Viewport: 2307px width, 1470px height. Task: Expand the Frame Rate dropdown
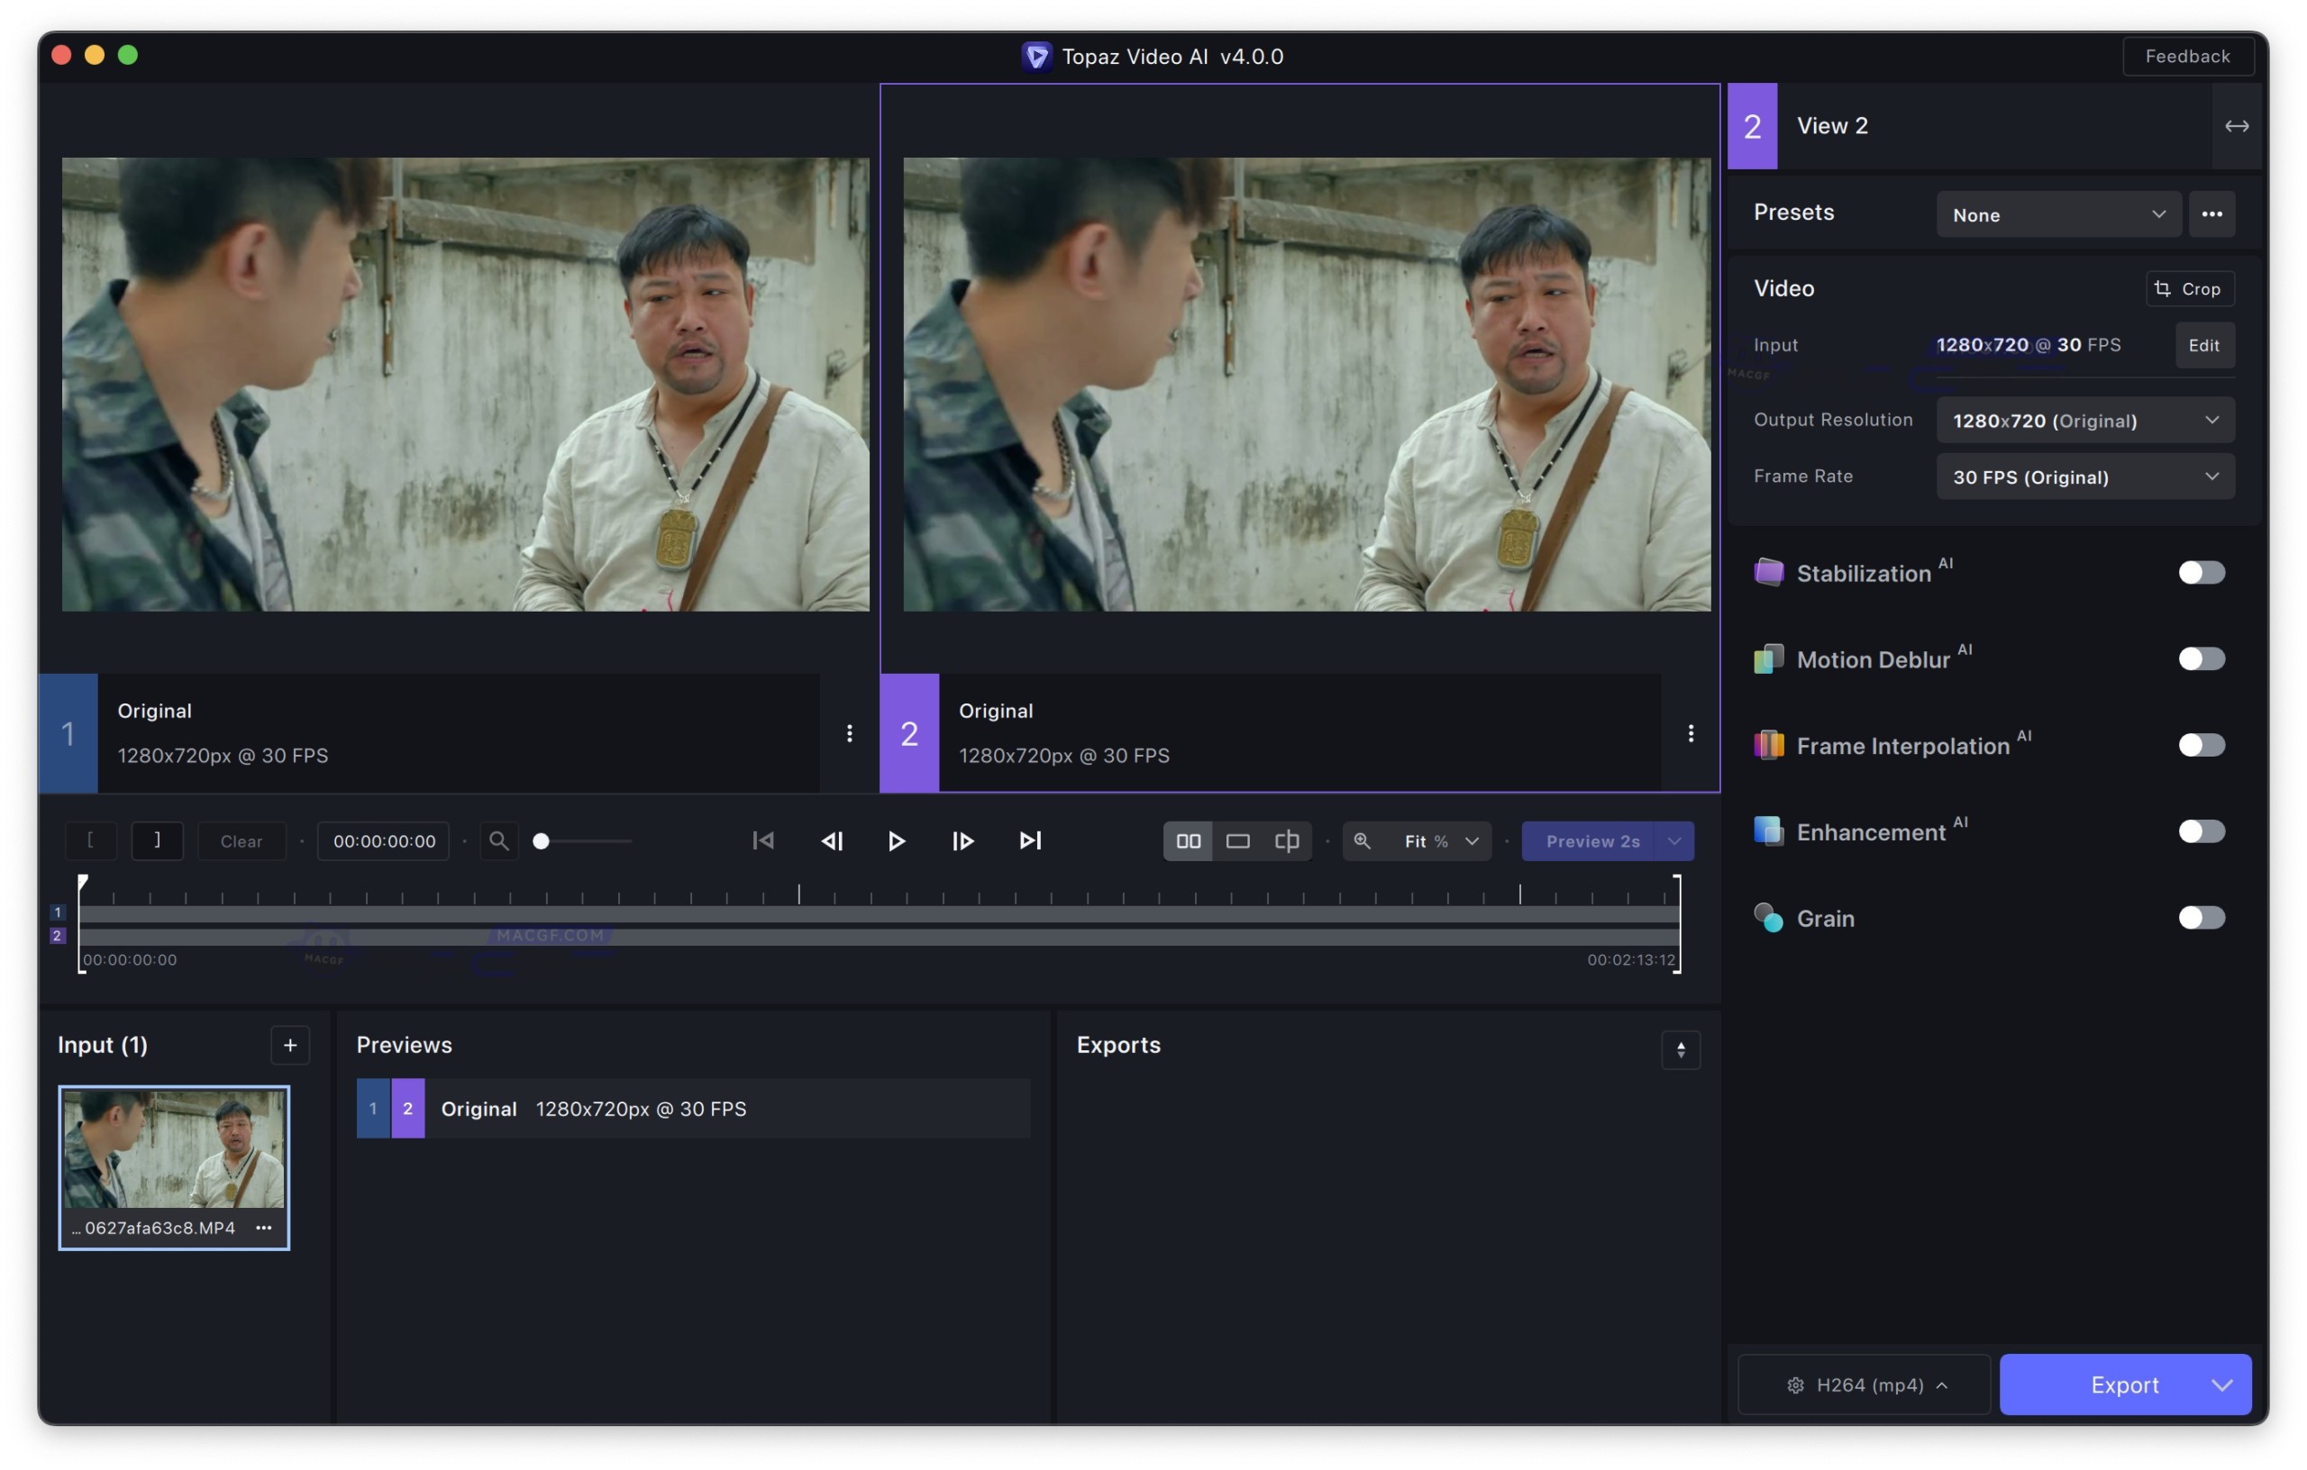point(2084,476)
